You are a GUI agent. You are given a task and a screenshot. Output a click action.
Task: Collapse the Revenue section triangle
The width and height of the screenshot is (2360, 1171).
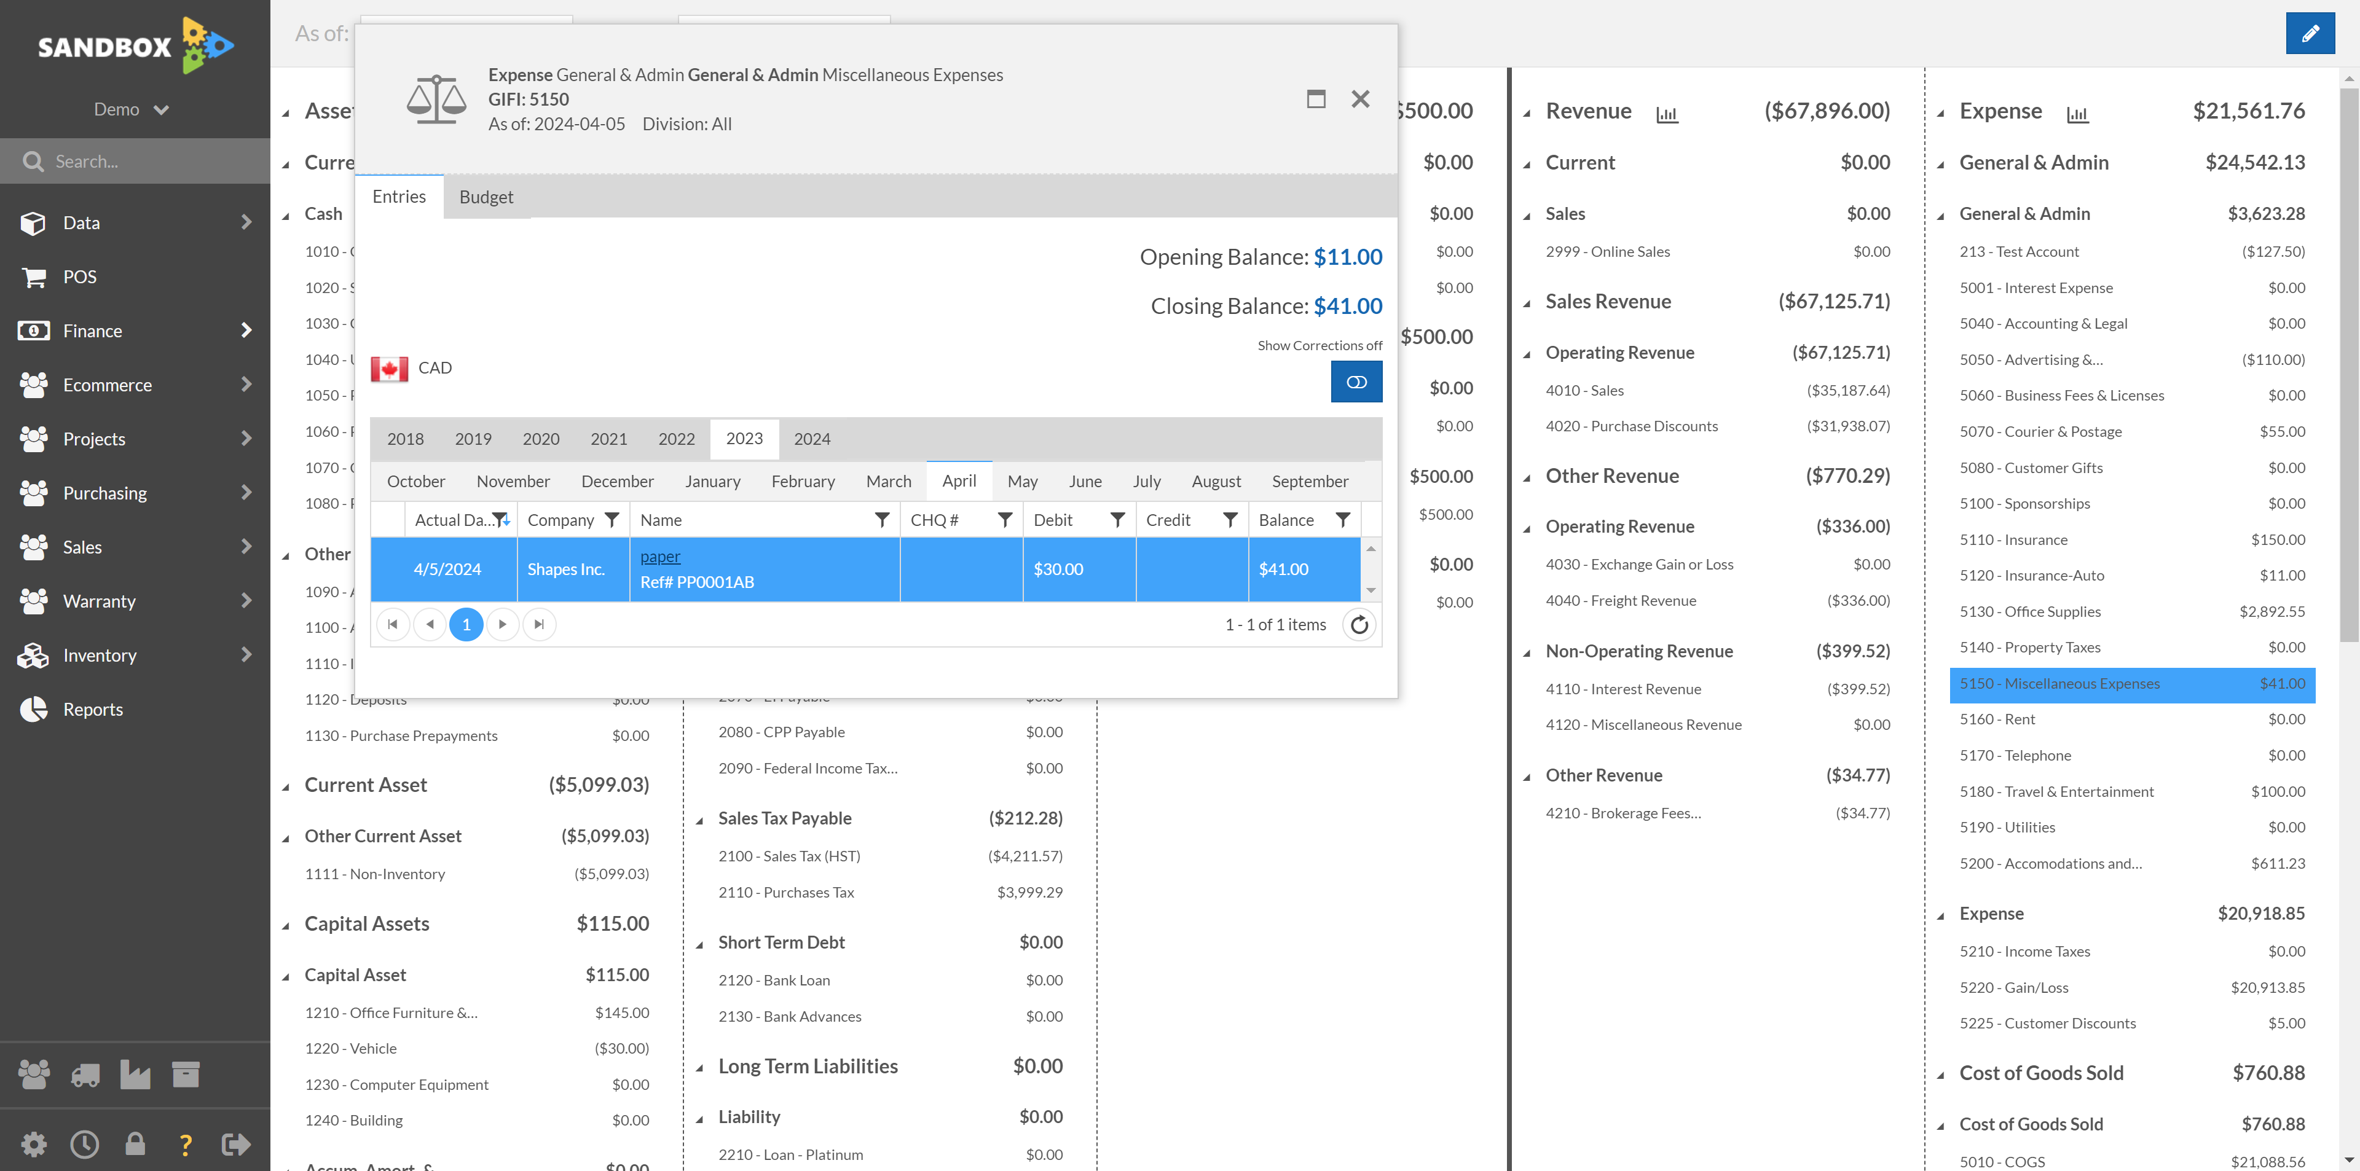tap(1526, 114)
